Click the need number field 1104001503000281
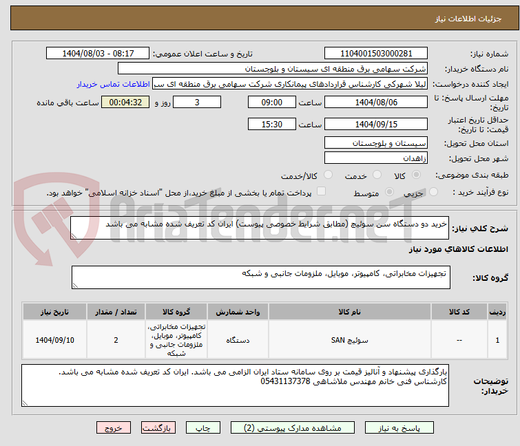 pyautogui.click(x=376, y=54)
